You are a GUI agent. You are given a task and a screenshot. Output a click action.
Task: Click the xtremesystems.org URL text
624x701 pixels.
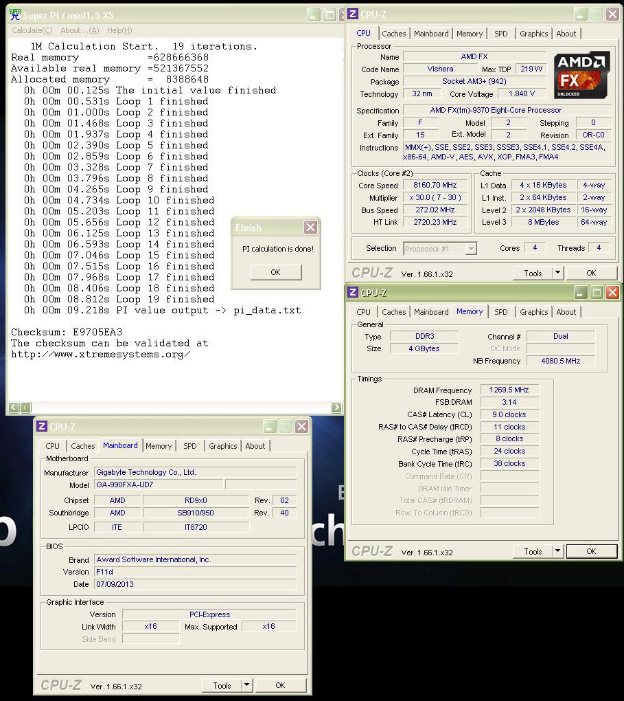point(100,355)
